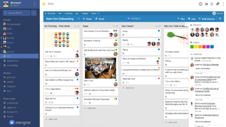This screenshot has width=226, height=127.
Task: Select the green label swatch
Action: pyautogui.click(x=192, y=47)
